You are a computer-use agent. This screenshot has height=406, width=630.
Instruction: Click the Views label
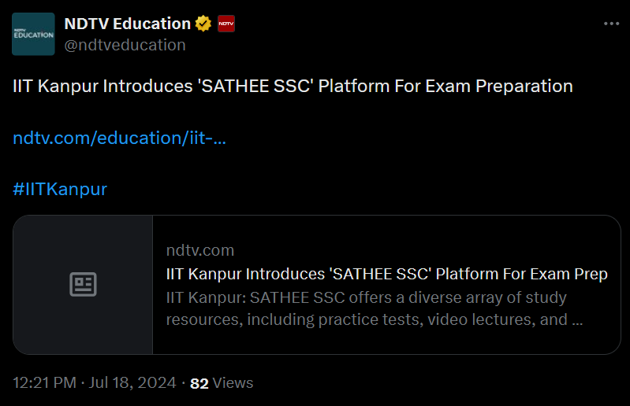point(233,383)
